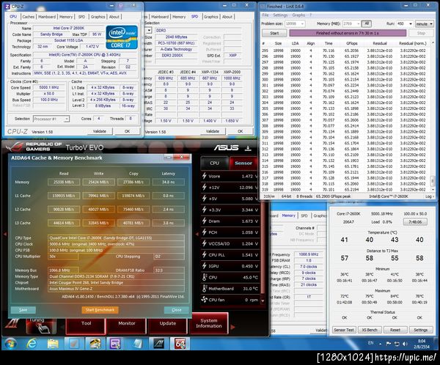Click the EN language indicator
This screenshot has width=440, height=365.
[x=370, y=343]
